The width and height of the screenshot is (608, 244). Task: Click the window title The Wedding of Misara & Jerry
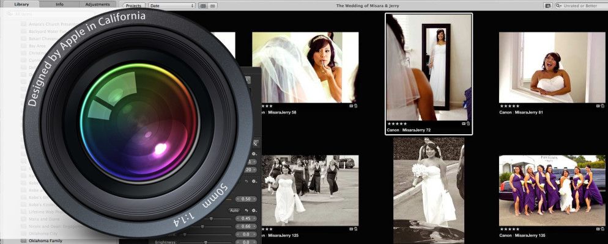[x=368, y=6]
